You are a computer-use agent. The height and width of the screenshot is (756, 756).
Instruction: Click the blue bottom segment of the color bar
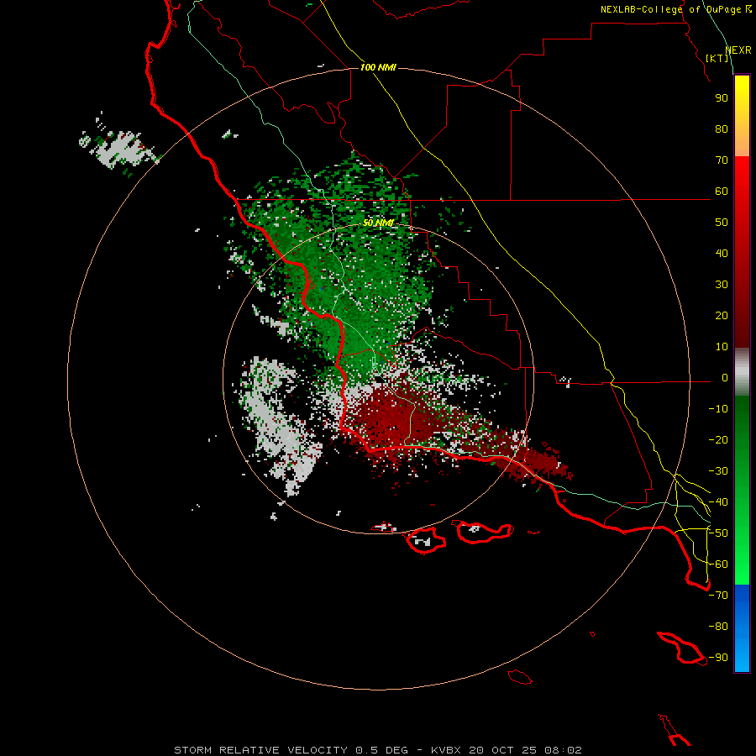coord(742,628)
